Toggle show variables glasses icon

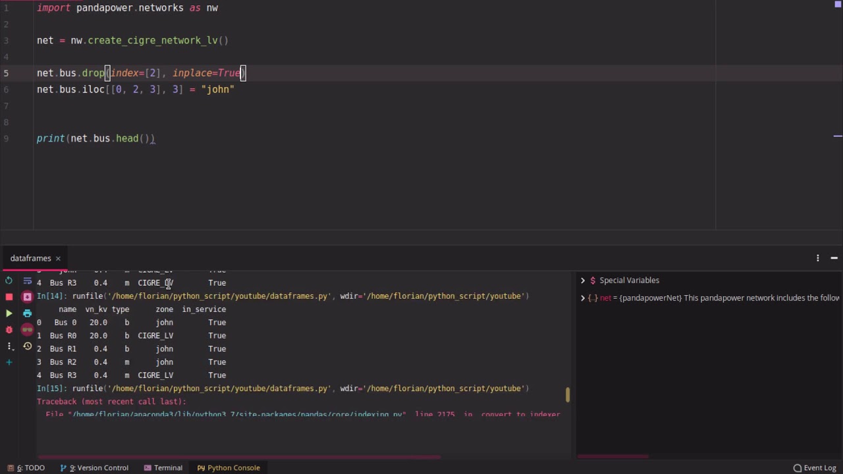(27, 330)
